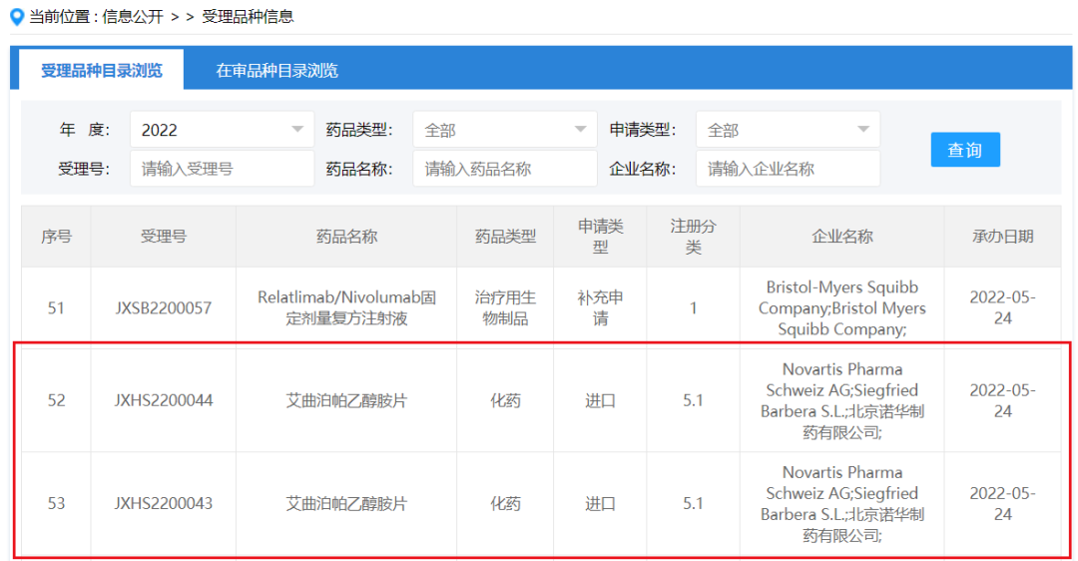
Task: Click the 受理品种信息 breadcrumb text
Action: tap(248, 17)
